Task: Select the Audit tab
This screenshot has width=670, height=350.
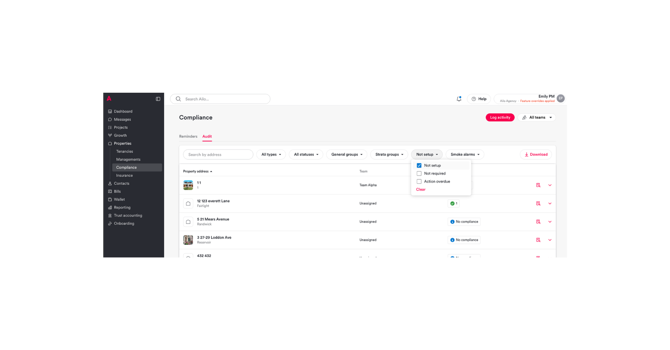Action: pyautogui.click(x=207, y=136)
